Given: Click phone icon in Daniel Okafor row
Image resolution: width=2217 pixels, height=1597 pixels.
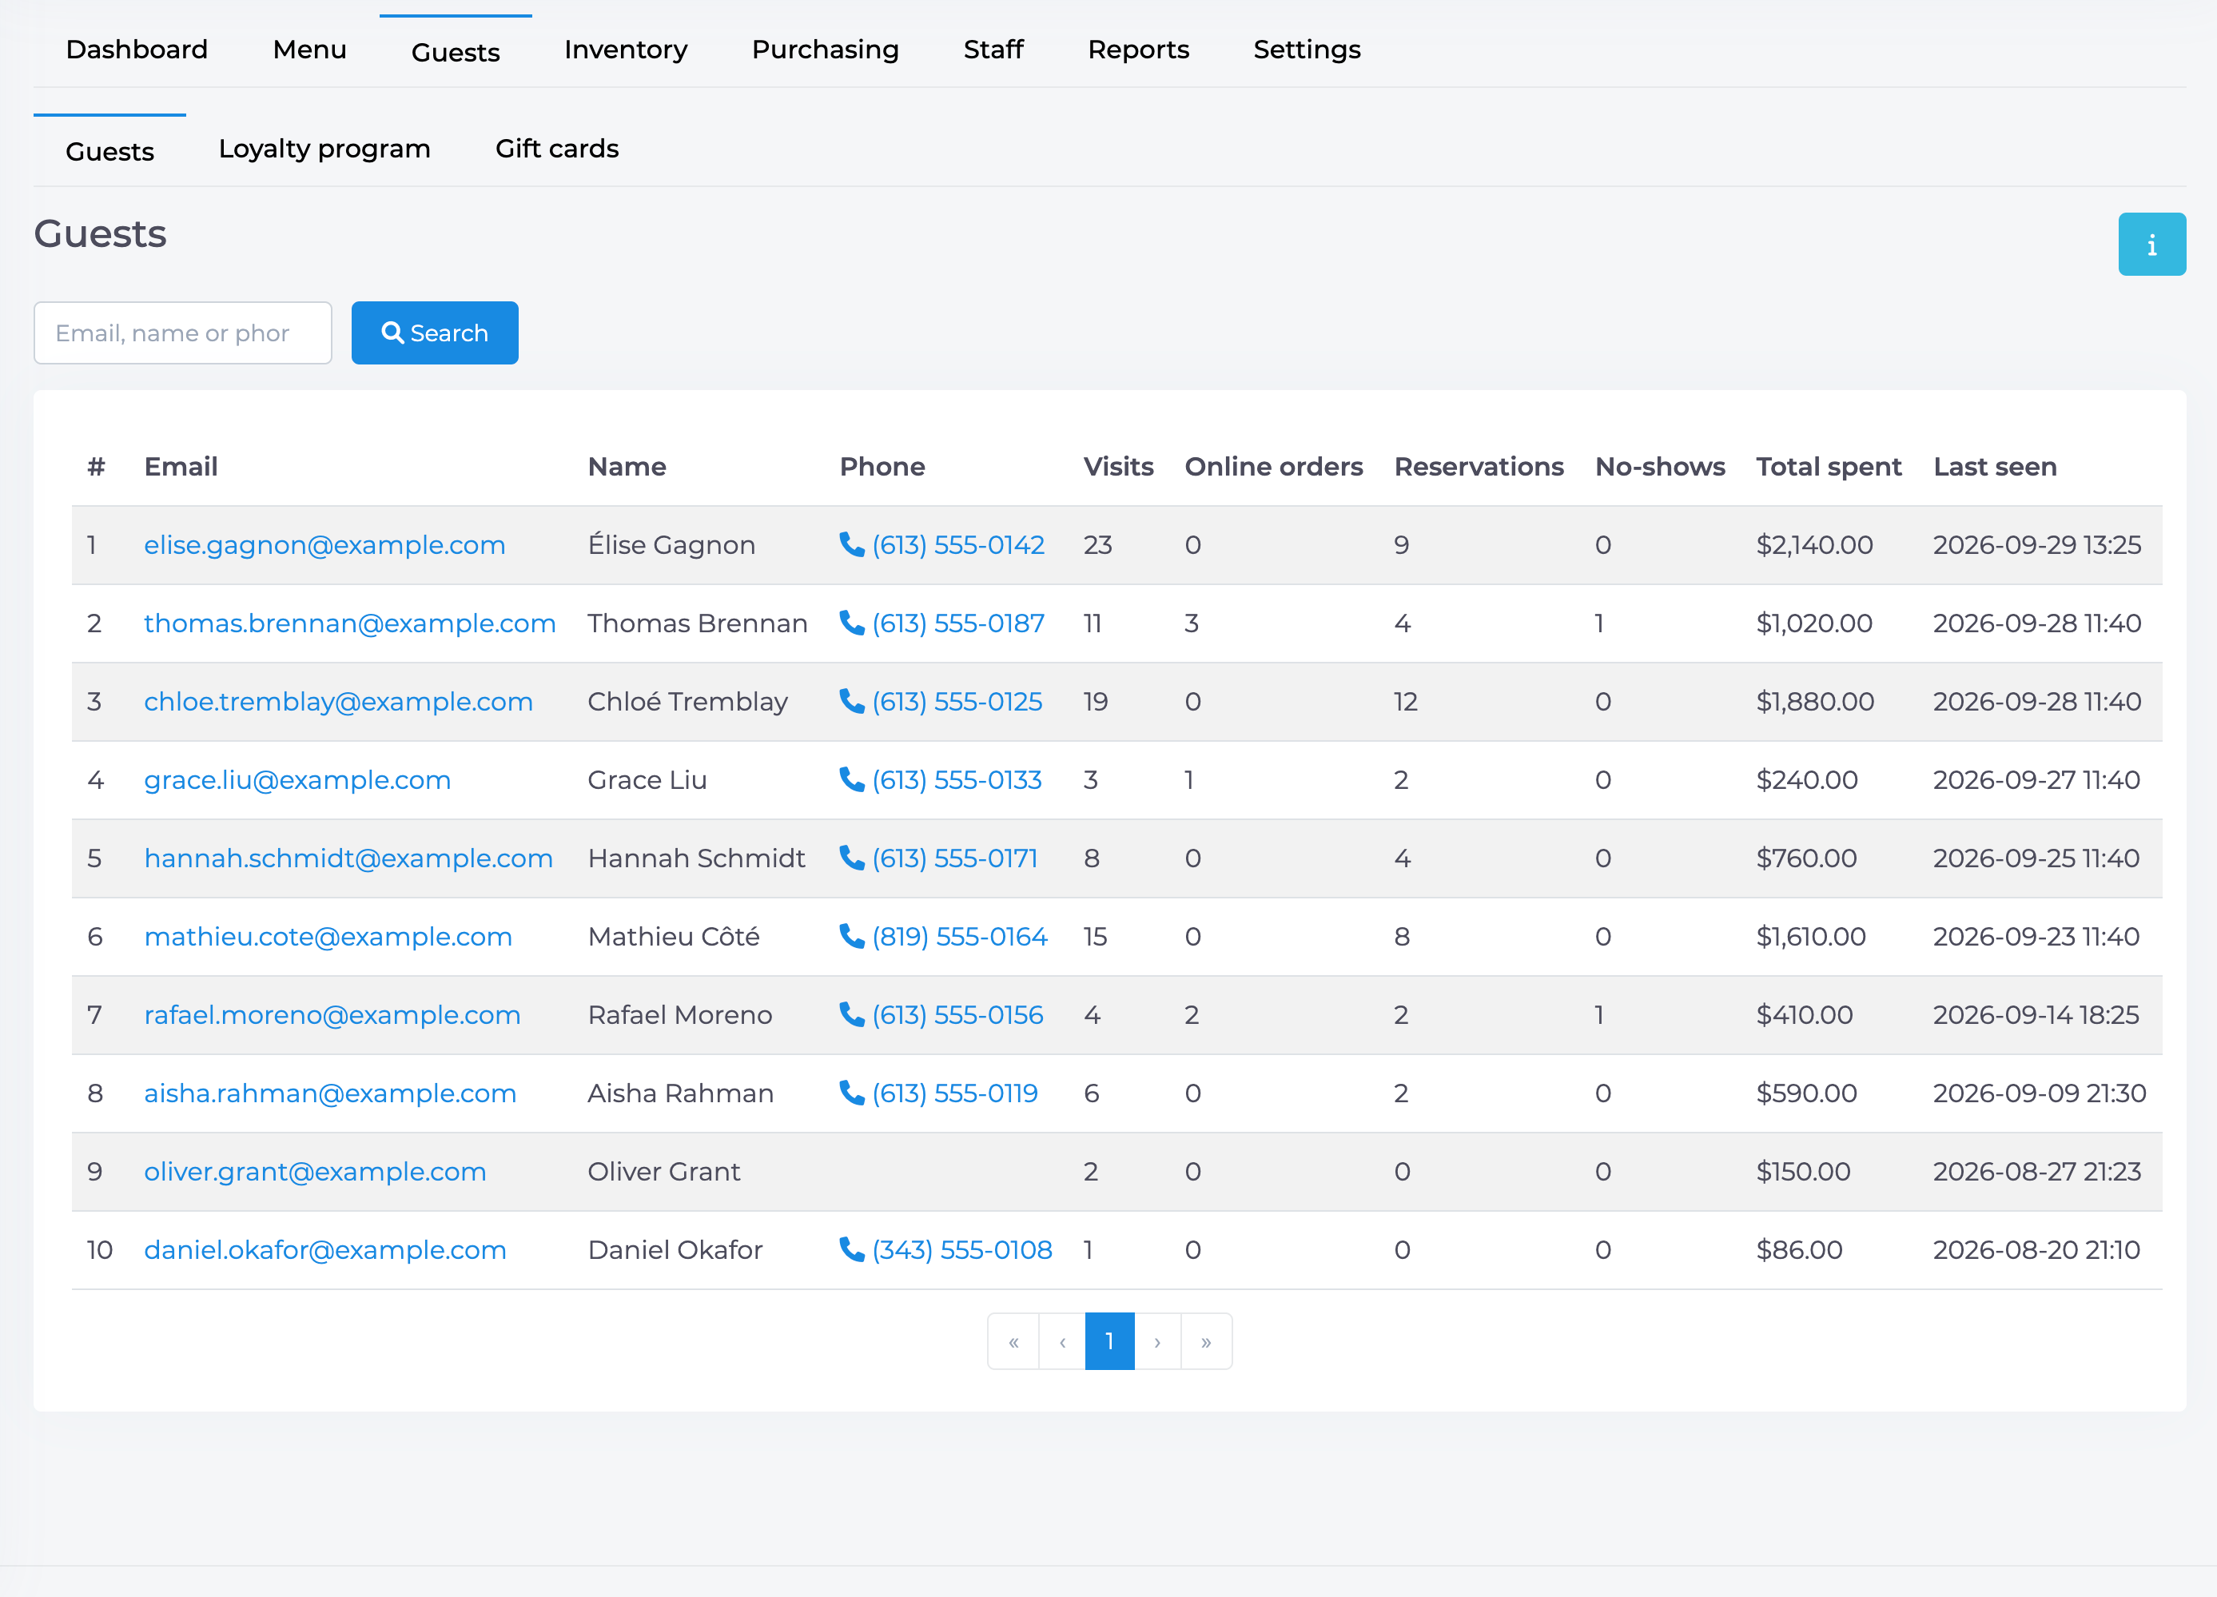Looking at the screenshot, I should pos(851,1249).
